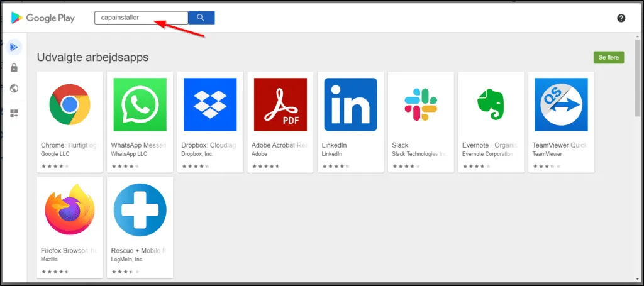
Task: Click the Google Play logo
Action: (x=43, y=18)
